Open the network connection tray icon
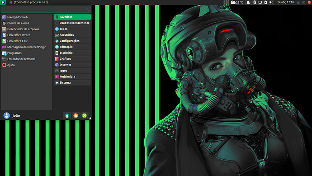 [x=260, y=2]
